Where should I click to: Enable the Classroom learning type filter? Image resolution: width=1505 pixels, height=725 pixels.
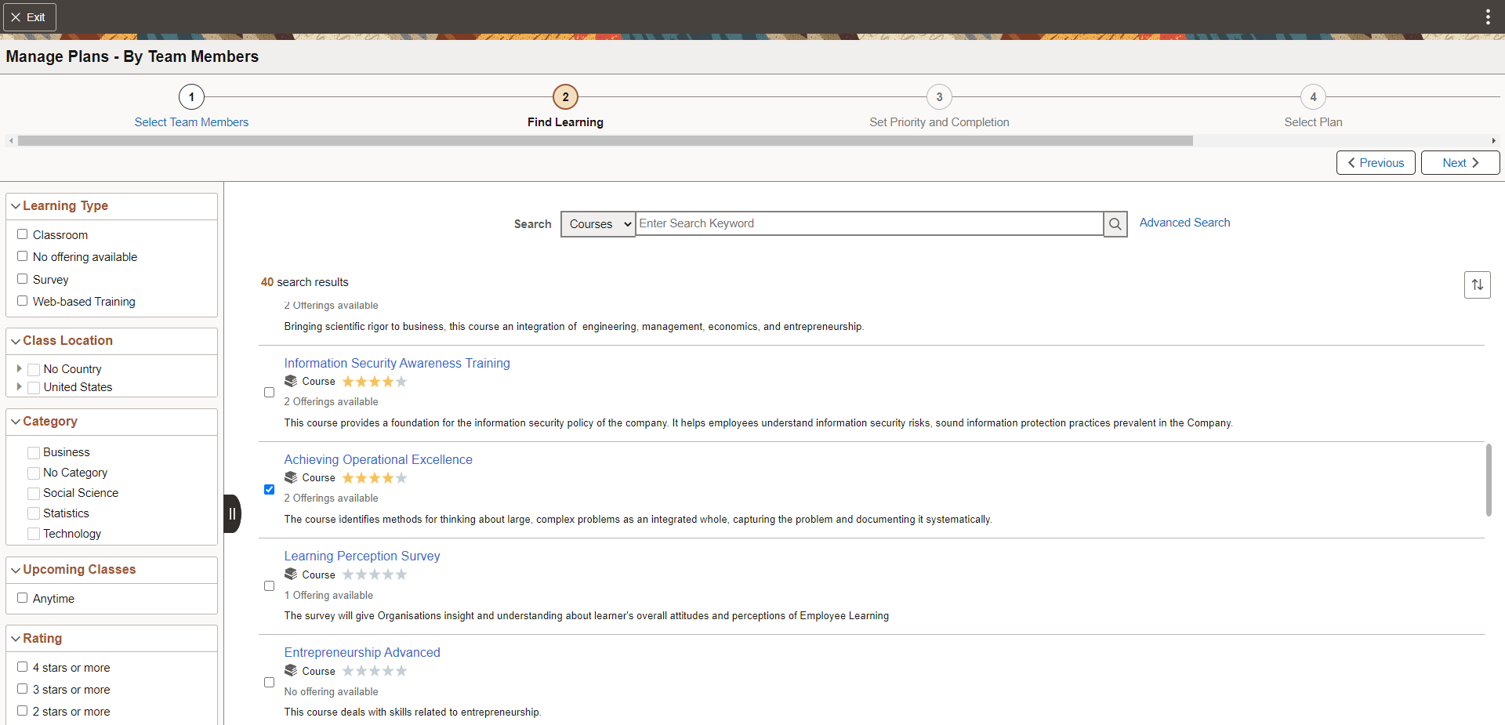tap(22, 234)
